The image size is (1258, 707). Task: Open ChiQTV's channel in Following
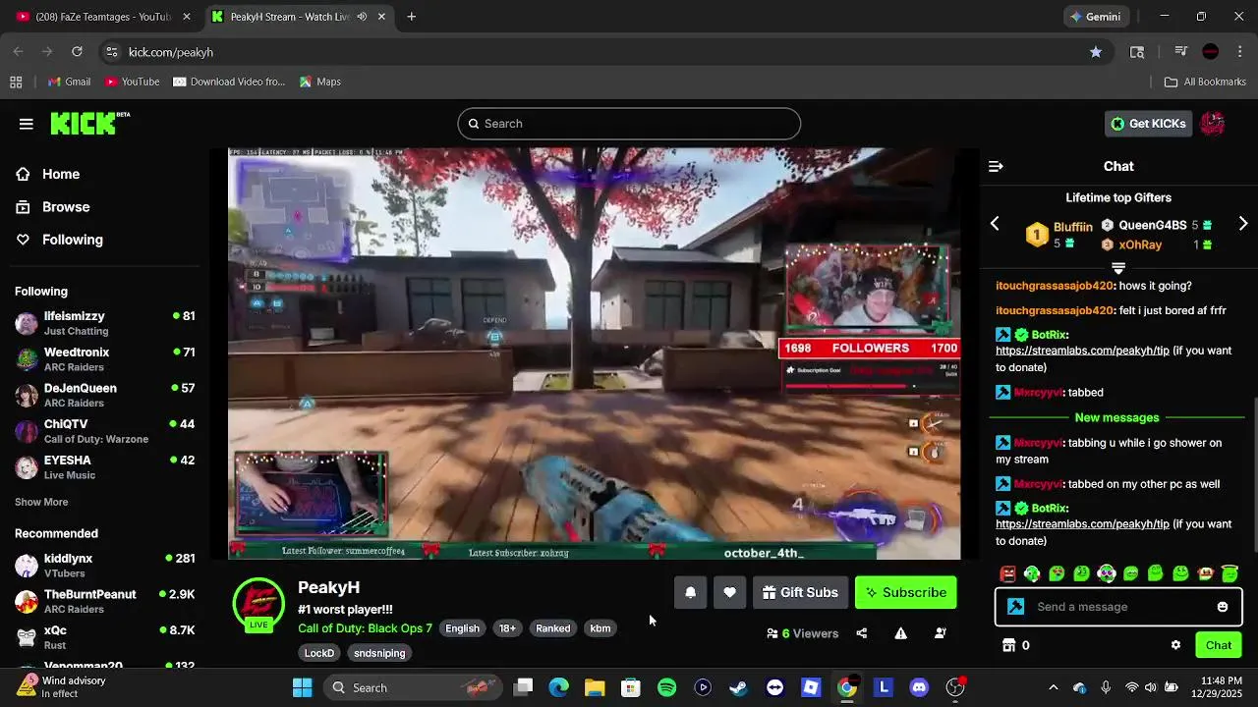click(105, 431)
